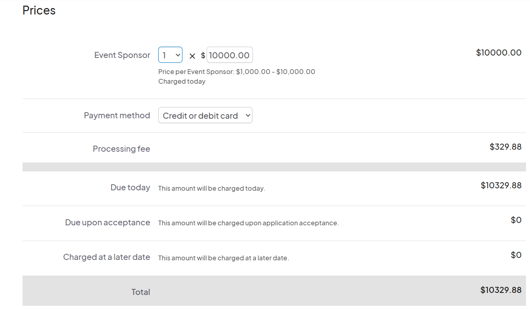530x309 pixels.
Task: Click the dollar sign before price input
Action: (203, 56)
